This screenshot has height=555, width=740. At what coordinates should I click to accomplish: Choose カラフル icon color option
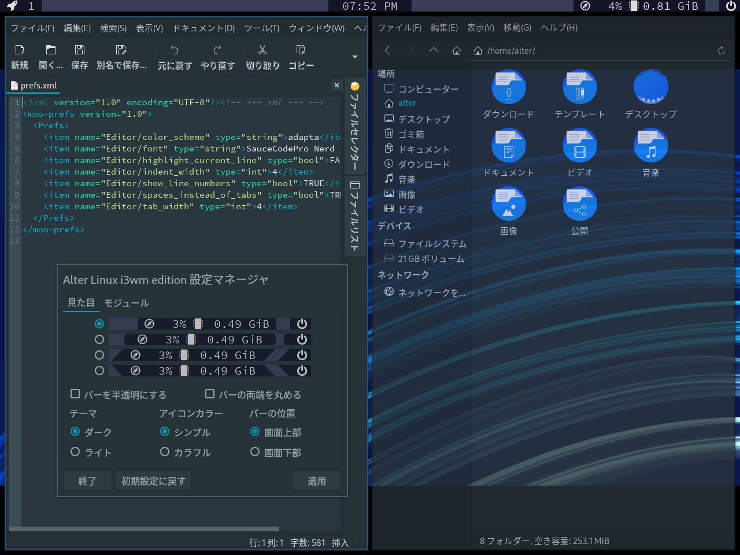(165, 452)
